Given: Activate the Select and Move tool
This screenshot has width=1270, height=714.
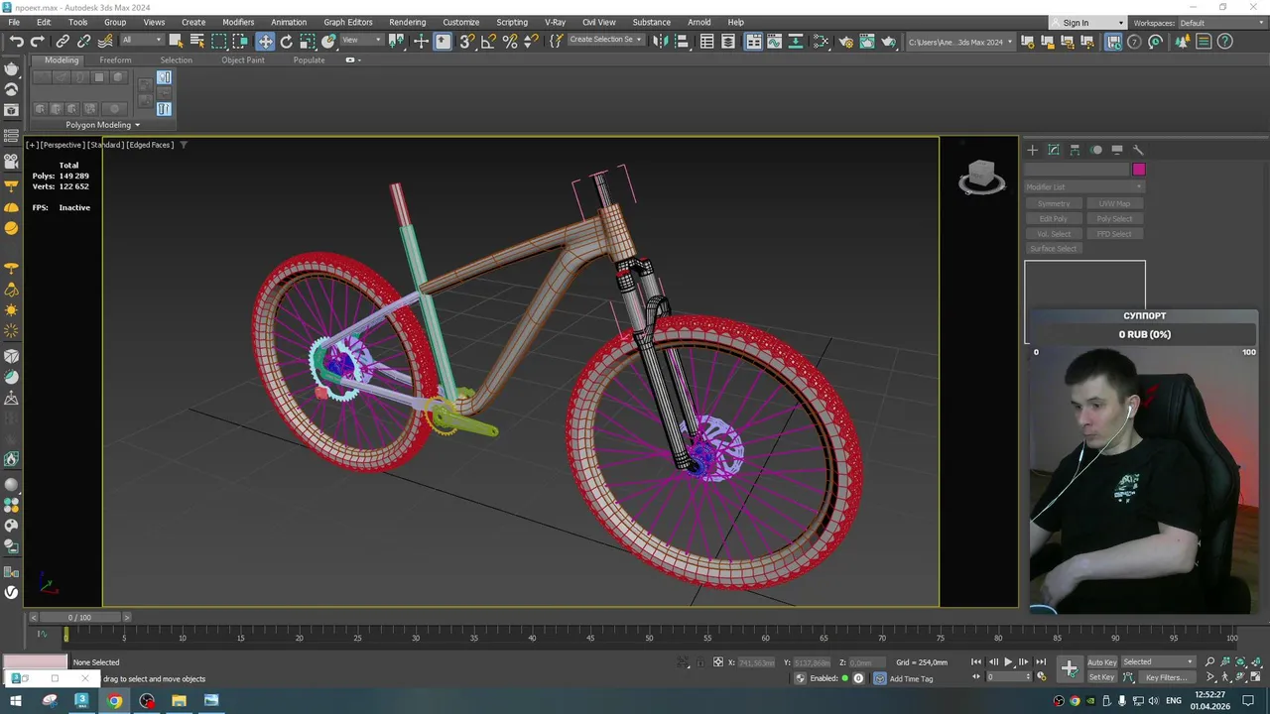Looking at the screenshot, I should point(265,42).
